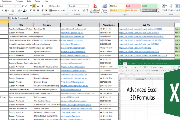Click Advanced Excel 3D Formulas thumbnail

point(149,90)
